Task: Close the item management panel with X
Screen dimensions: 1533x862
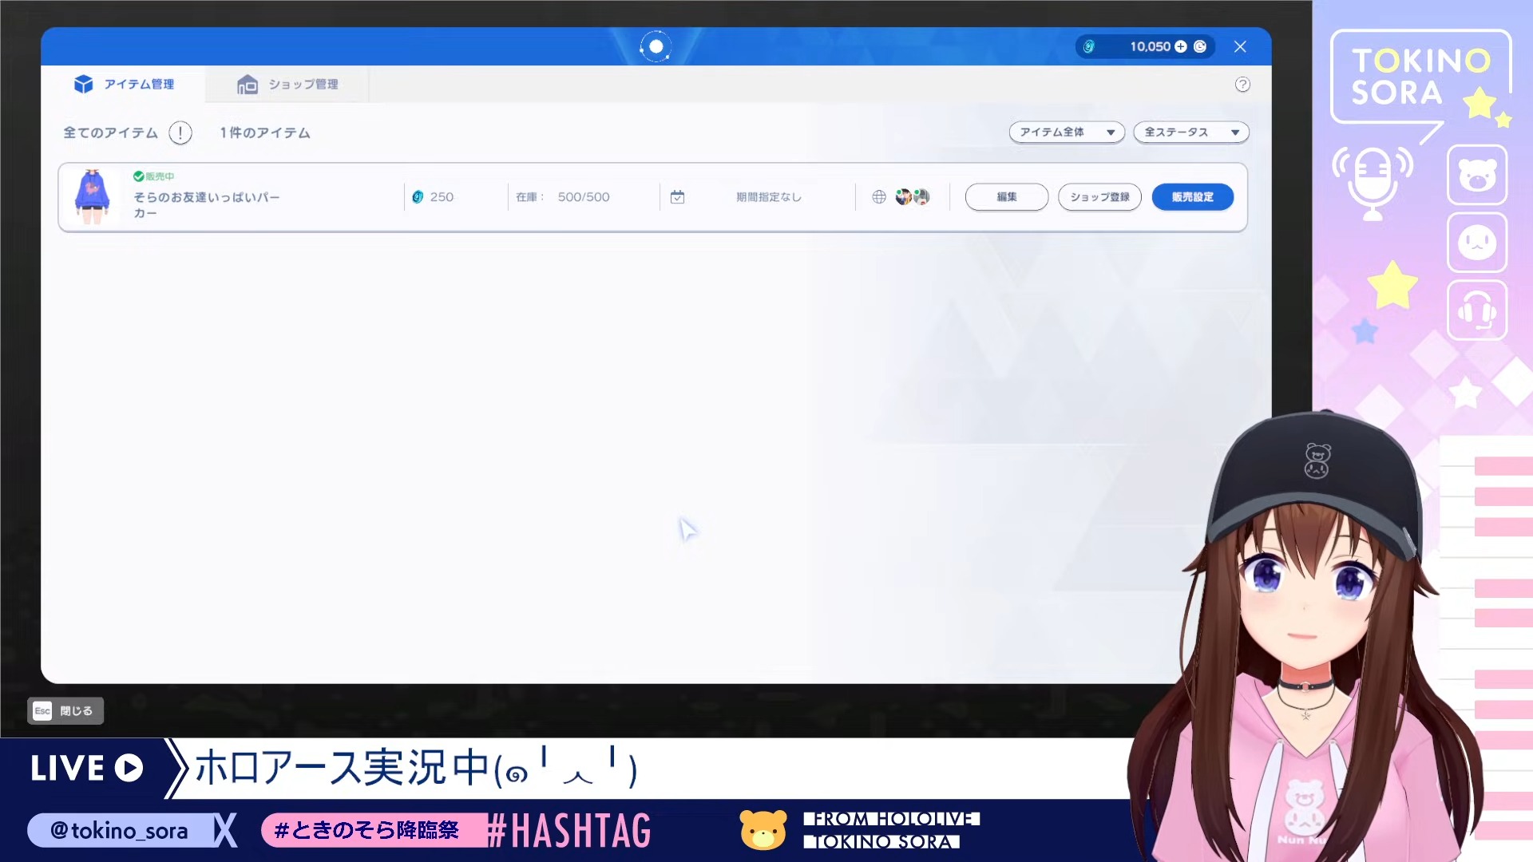Action: coord(1240,47)
